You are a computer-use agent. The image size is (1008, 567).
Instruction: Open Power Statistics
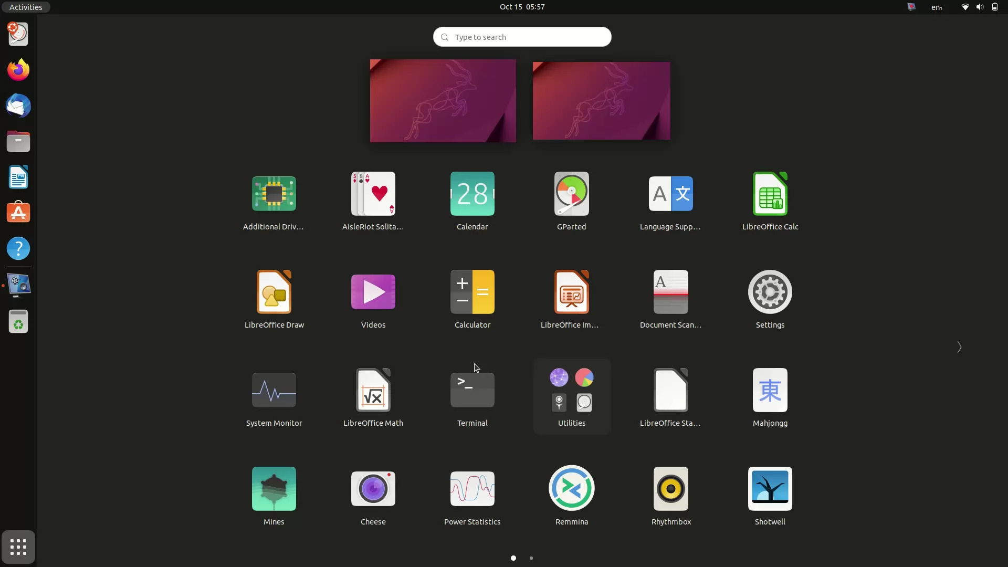472,488
